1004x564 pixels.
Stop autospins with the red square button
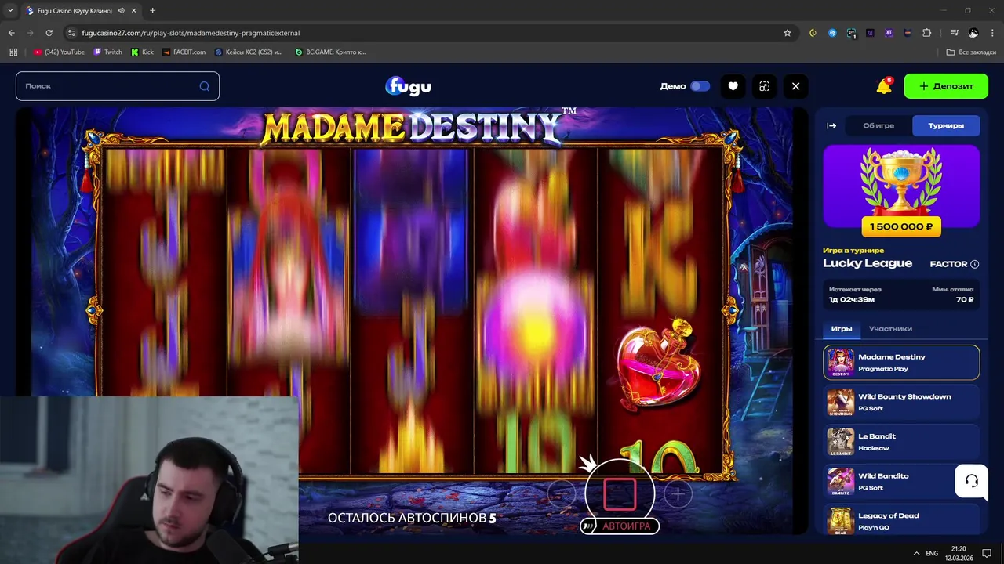pyautogui.click(x=620, y=493)
